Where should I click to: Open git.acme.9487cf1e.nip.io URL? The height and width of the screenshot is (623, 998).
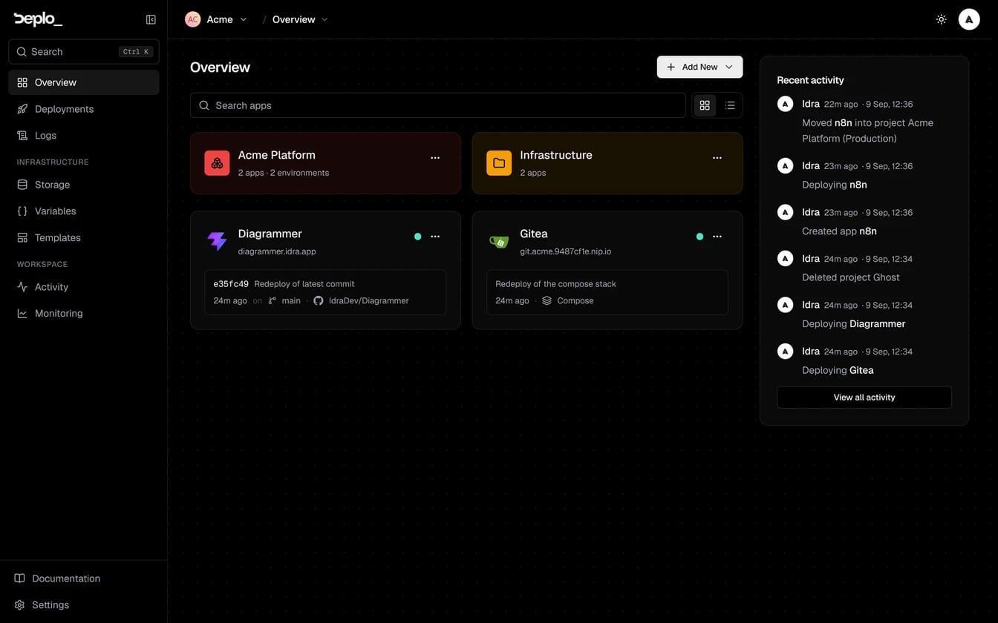click(x=566, y=251)
